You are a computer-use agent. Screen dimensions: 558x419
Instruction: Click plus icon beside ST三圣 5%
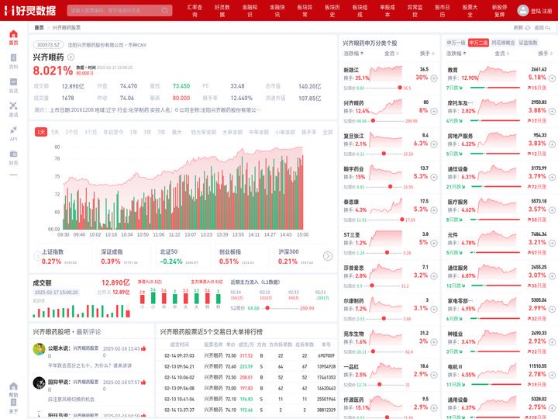coord(434,243)
